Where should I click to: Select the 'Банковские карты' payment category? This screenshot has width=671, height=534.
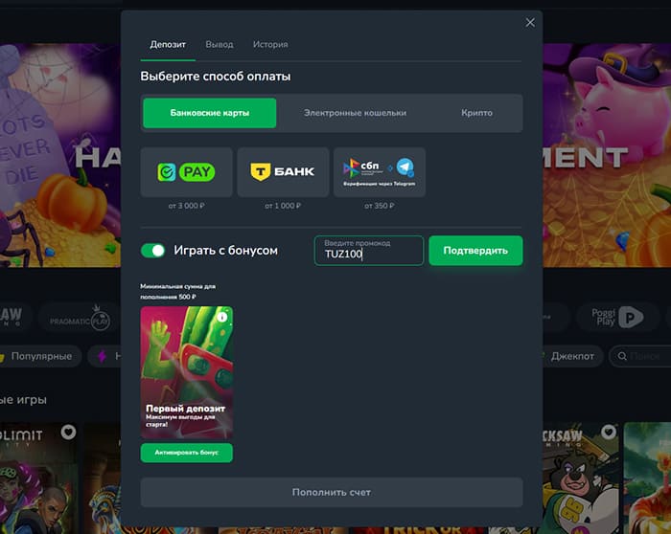tap(210, 113)
